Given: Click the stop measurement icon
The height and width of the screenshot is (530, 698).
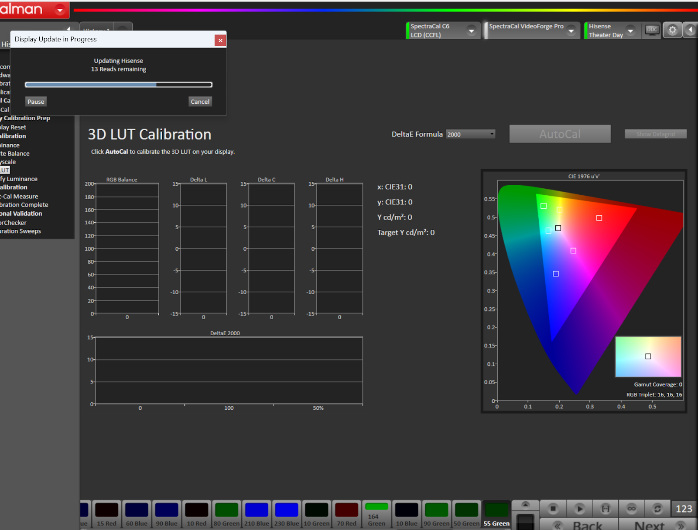Looking at the screenshot, I should click(x=553, y=508).
